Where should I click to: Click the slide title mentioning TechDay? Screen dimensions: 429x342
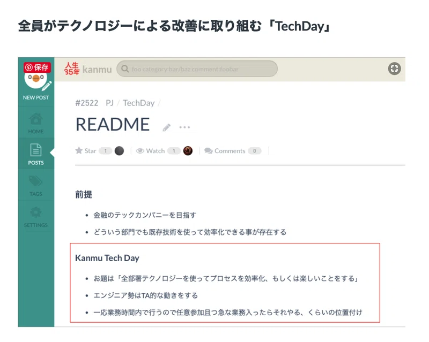pyautogui.click(x=175, y=27)
